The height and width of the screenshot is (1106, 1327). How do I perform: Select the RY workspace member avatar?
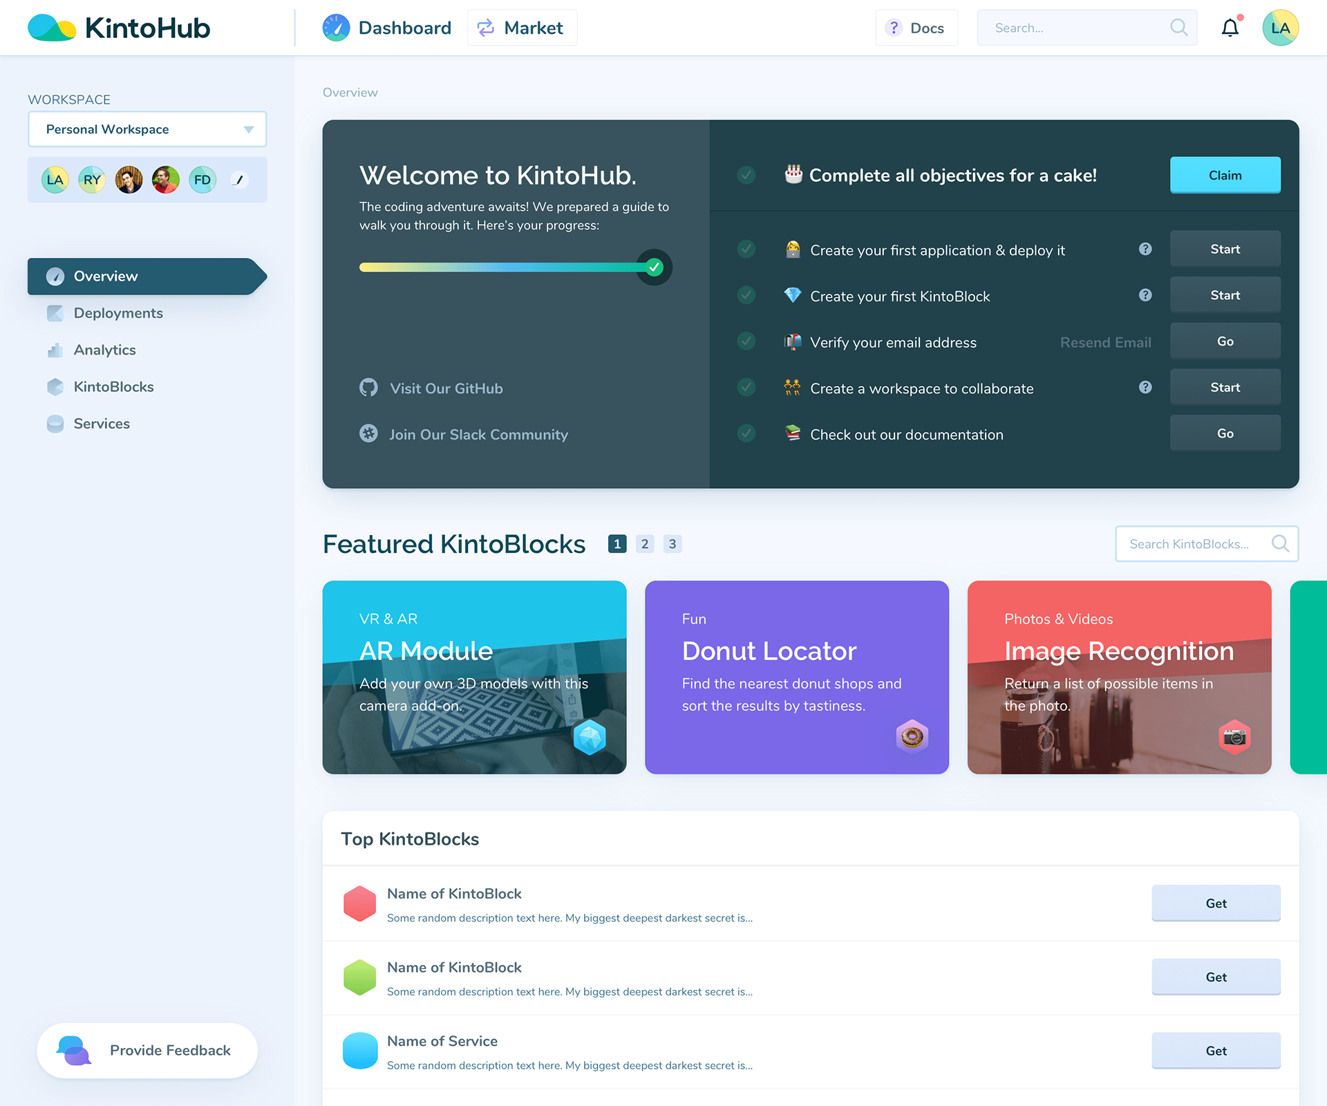click(x=92, y=180)
